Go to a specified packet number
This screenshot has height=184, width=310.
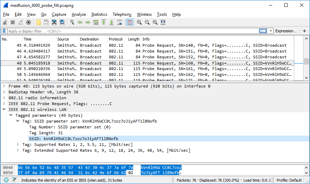coord(96,22)
